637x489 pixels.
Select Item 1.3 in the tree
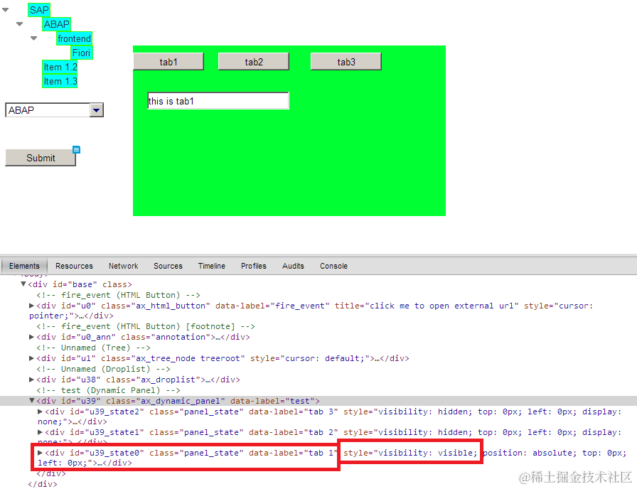(x=60, y=81)
